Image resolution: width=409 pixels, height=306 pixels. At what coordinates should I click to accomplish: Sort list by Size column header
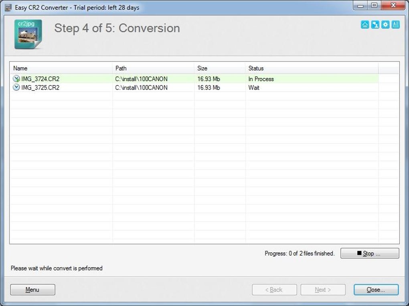220,68
